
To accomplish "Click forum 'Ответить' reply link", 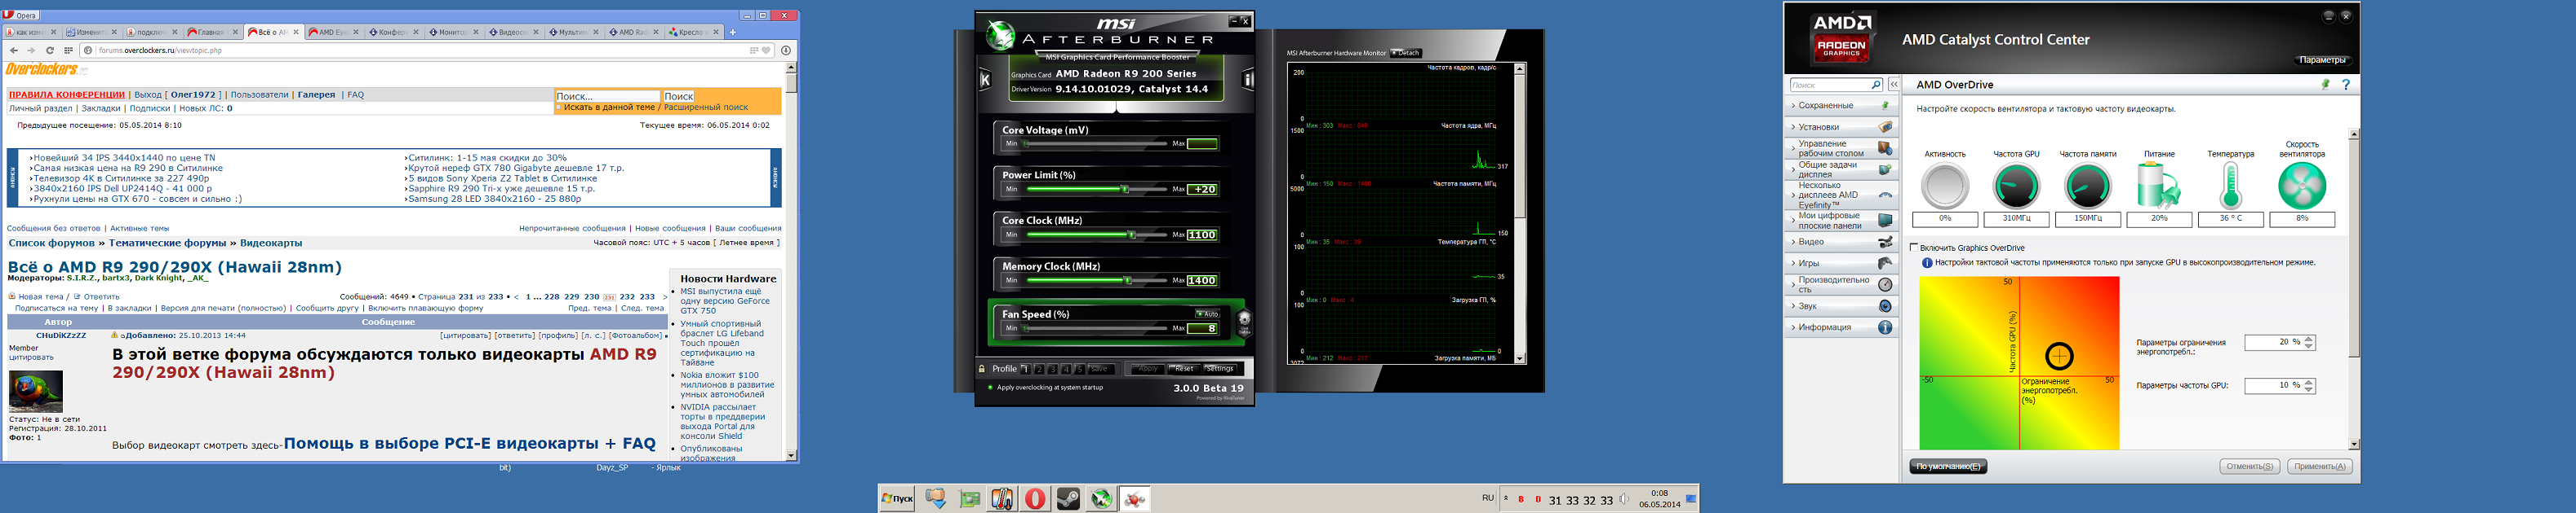I will [101, 296].
